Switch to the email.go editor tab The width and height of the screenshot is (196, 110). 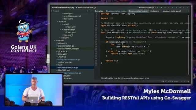coord(99,11)
